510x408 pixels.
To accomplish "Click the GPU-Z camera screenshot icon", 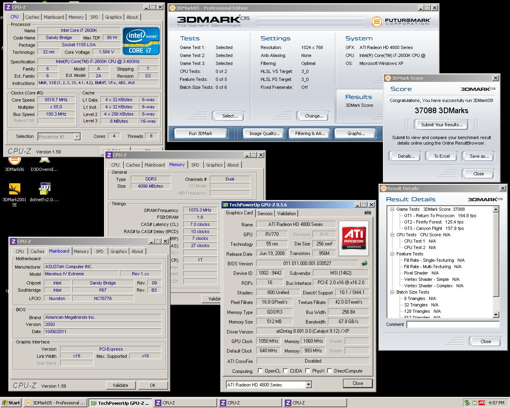I will click(367, 213).
